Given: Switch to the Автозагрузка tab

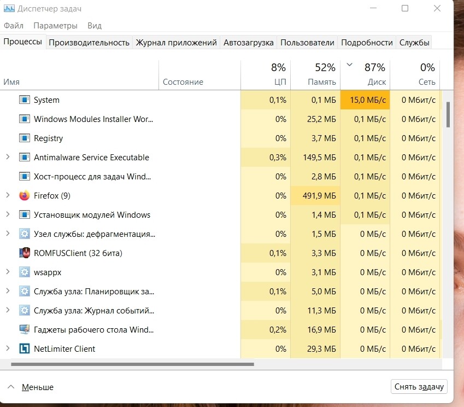Looking at the screenshot, I should (249, 43).
